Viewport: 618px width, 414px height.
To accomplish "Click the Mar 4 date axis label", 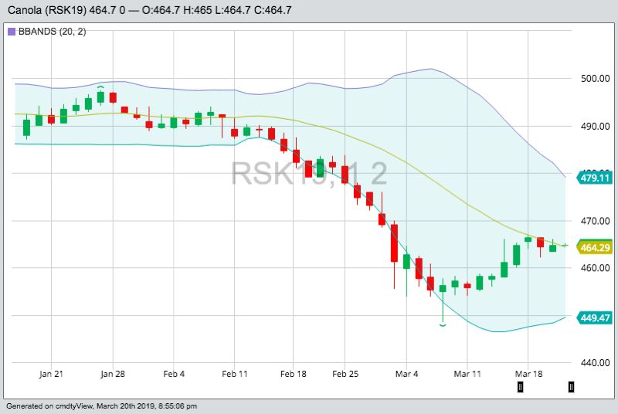I will 407,374.
